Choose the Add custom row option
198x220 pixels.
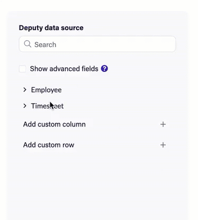click(x=95, y=145)
